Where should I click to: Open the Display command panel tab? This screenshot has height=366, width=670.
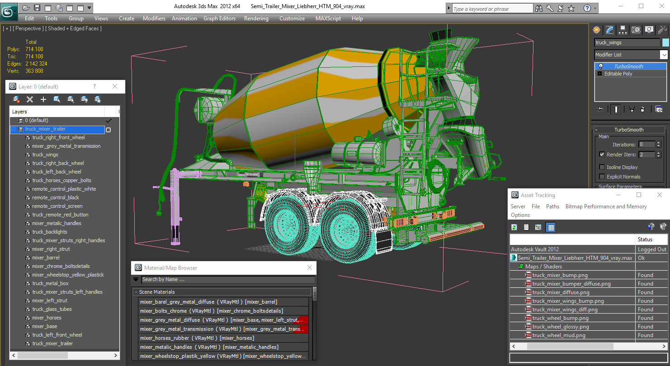[649, 30]
